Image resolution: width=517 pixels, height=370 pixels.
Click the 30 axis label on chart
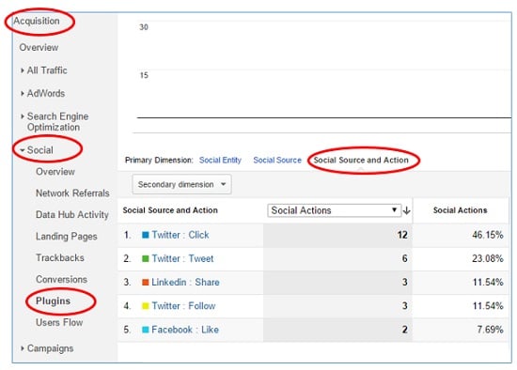(x=144, y=27)
